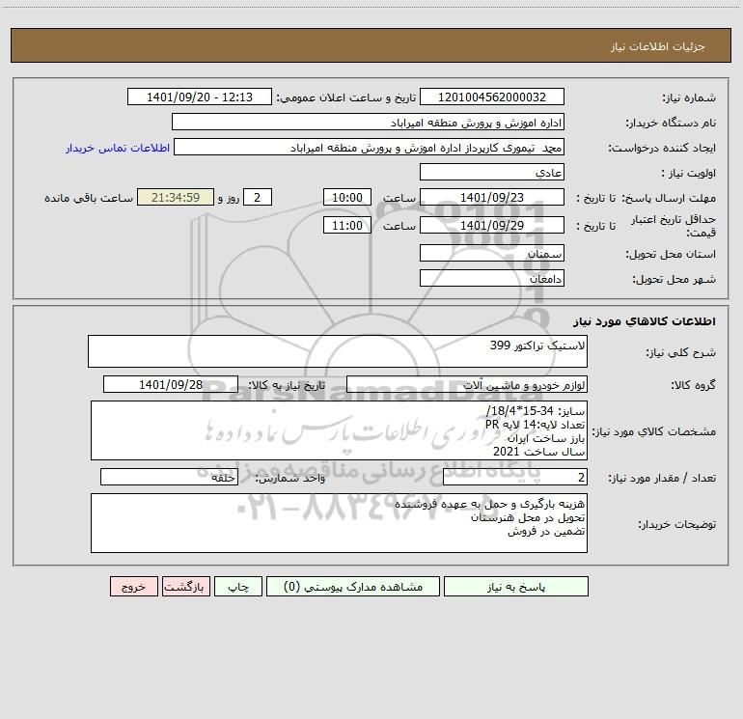Click the label اولویت نیاز
Screen dimensions: 743x719
[689, 173]
